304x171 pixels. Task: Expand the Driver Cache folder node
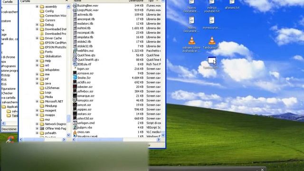(37, 38)
